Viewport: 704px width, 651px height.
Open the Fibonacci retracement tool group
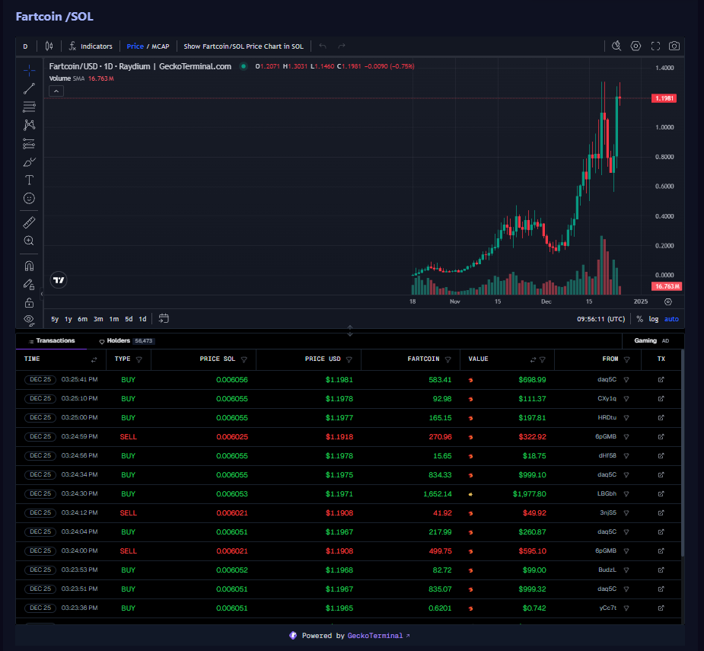click(x=29, y=107)
